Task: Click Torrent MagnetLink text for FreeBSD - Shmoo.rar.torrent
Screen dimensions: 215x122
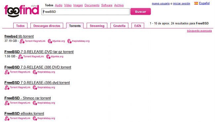Action: click(x=20, y=103)
